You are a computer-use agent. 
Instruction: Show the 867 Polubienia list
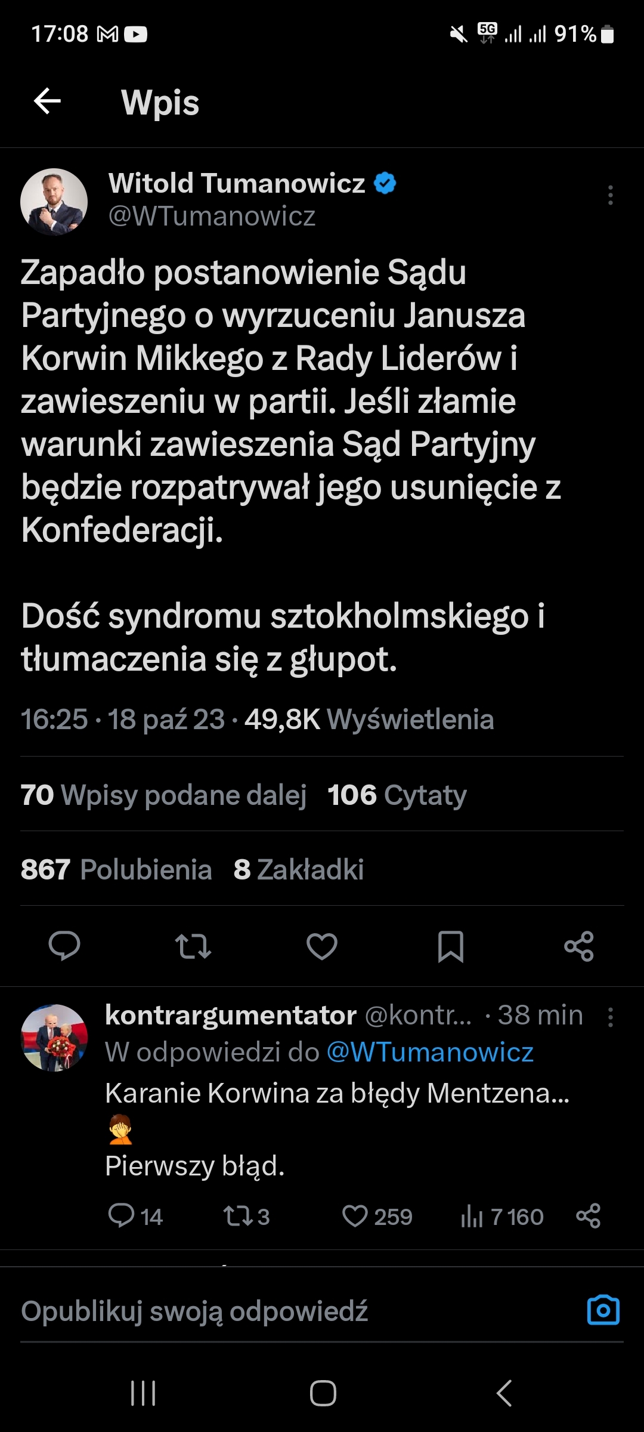pos(116,869)
